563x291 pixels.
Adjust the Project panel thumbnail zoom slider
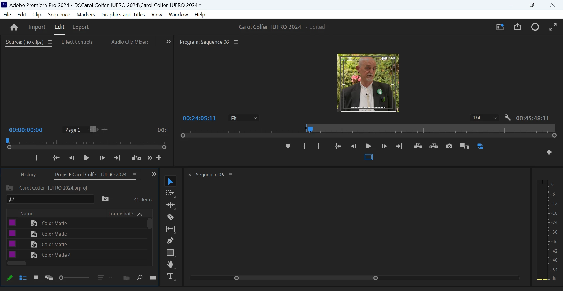pos(74,278)
